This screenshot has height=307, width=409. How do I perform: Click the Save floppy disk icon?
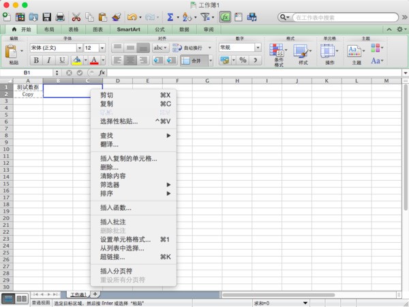pos(46,16)
